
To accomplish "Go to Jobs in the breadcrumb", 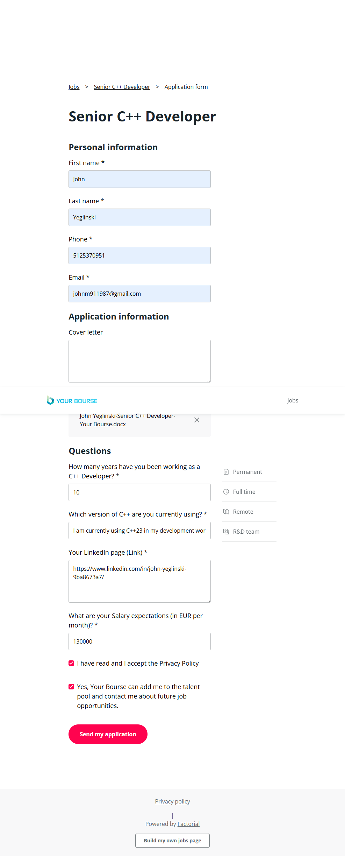I will 74,87.
